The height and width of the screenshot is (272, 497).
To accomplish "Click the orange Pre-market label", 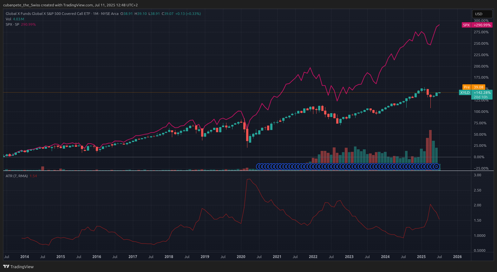I will coord(467,87).
